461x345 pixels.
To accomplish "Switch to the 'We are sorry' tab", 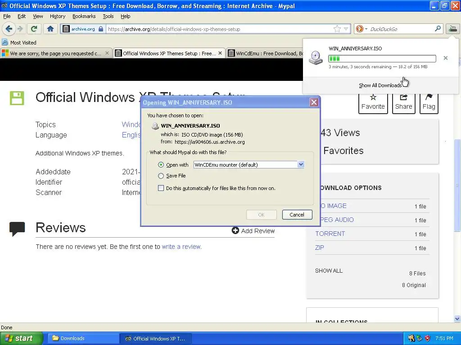I will [56, 53].
